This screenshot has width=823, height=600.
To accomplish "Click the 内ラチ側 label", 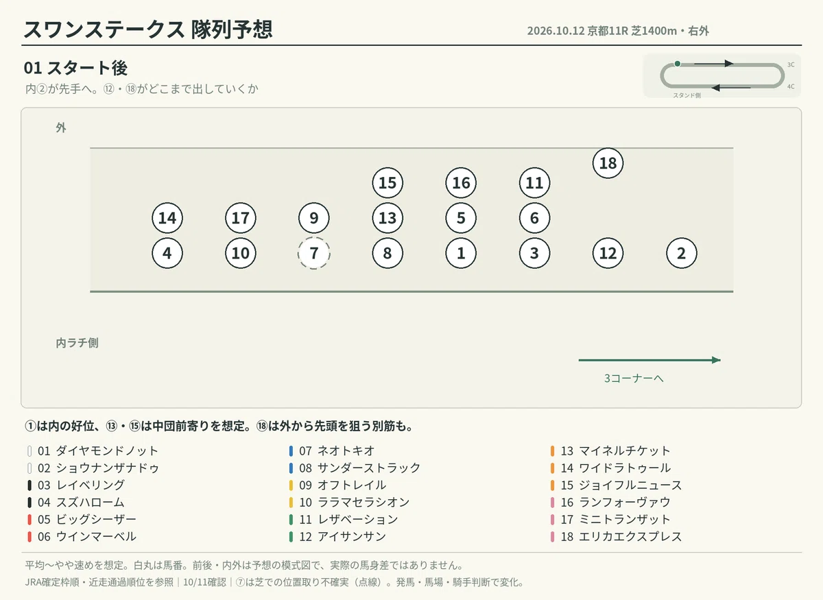I will click(77, 343).
